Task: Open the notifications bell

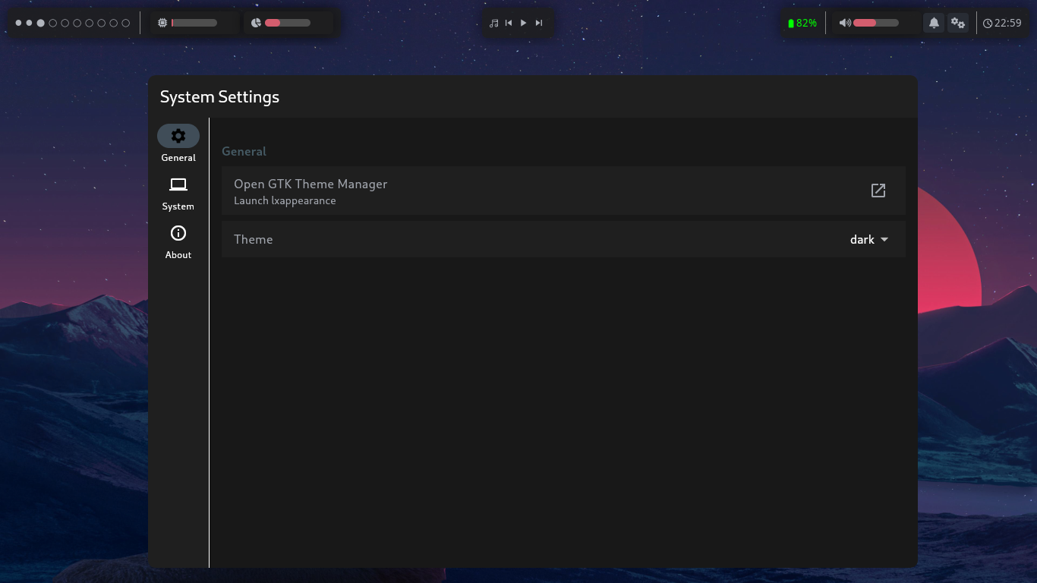Action: tap(934, 24)
